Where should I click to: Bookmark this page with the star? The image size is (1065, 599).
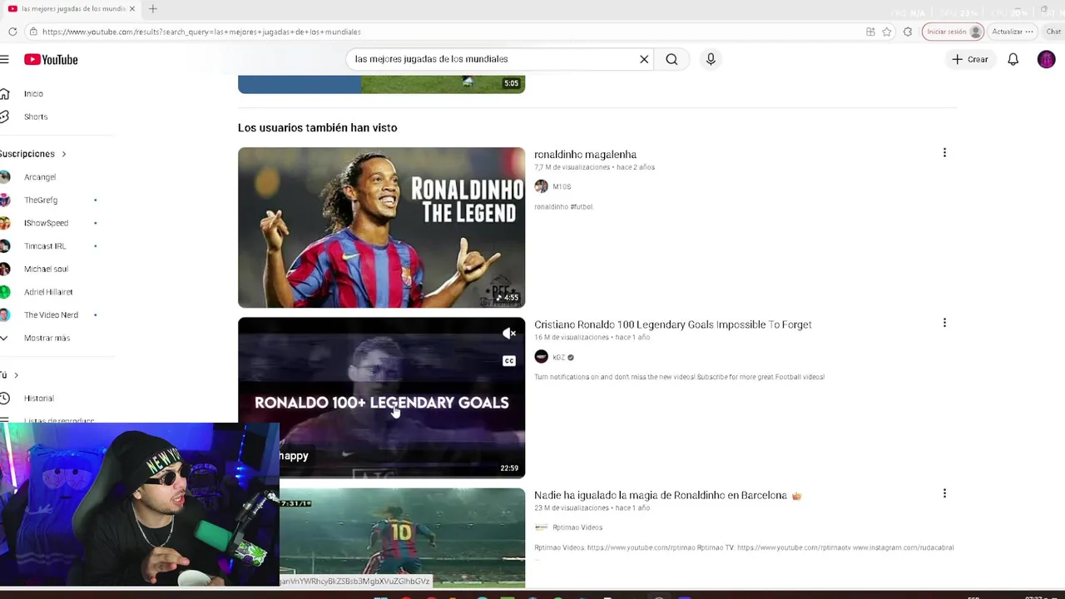tap(887, 32)
